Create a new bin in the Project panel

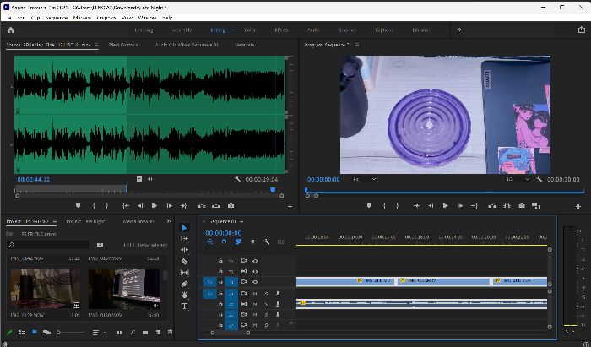[x=145, y=333]
